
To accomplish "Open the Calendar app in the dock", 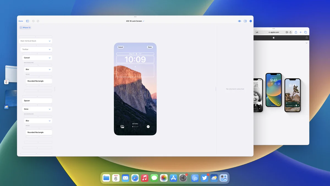I will click(116, 178).
